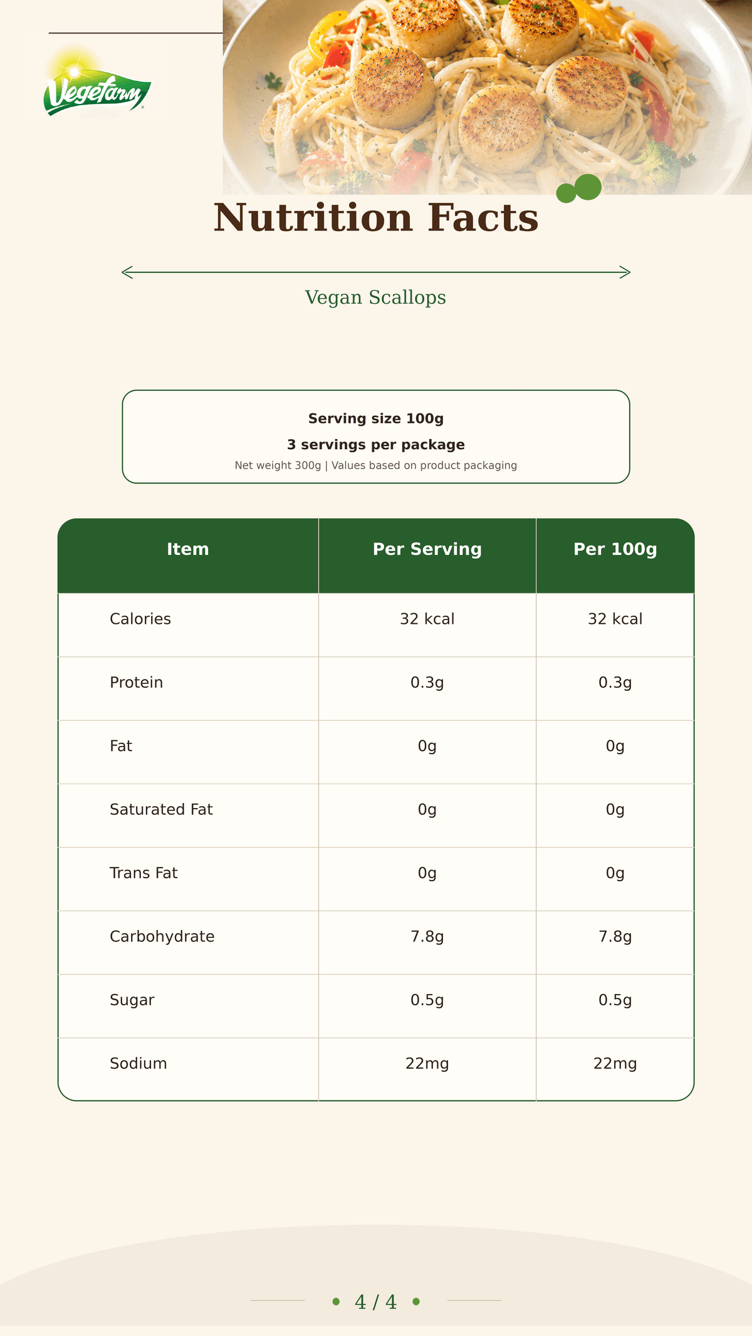Select the Carbohydrate row label
This screenshot has height=1336, width=752.
point(162,936)
